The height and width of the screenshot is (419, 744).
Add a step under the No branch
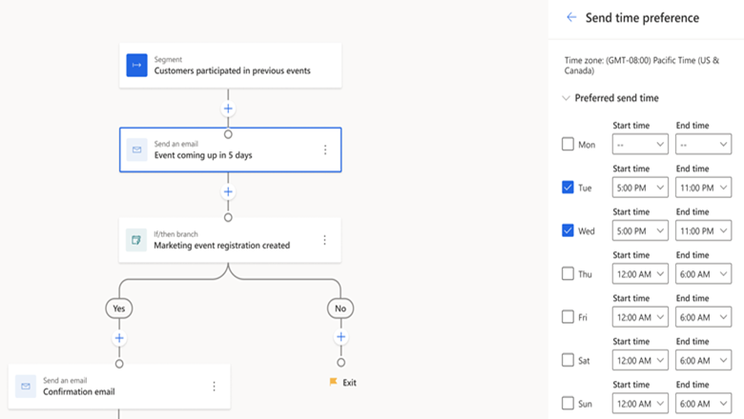click(x=341, y=338)
